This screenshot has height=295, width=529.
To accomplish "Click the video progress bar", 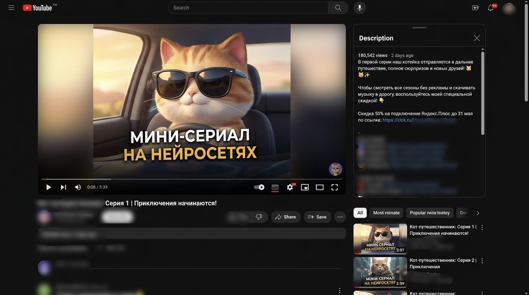I will (x=191, y=179).
